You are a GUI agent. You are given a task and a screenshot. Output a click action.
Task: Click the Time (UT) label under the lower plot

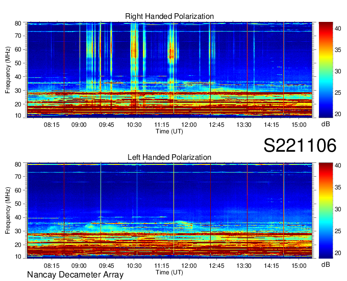[x=169, y=272]
